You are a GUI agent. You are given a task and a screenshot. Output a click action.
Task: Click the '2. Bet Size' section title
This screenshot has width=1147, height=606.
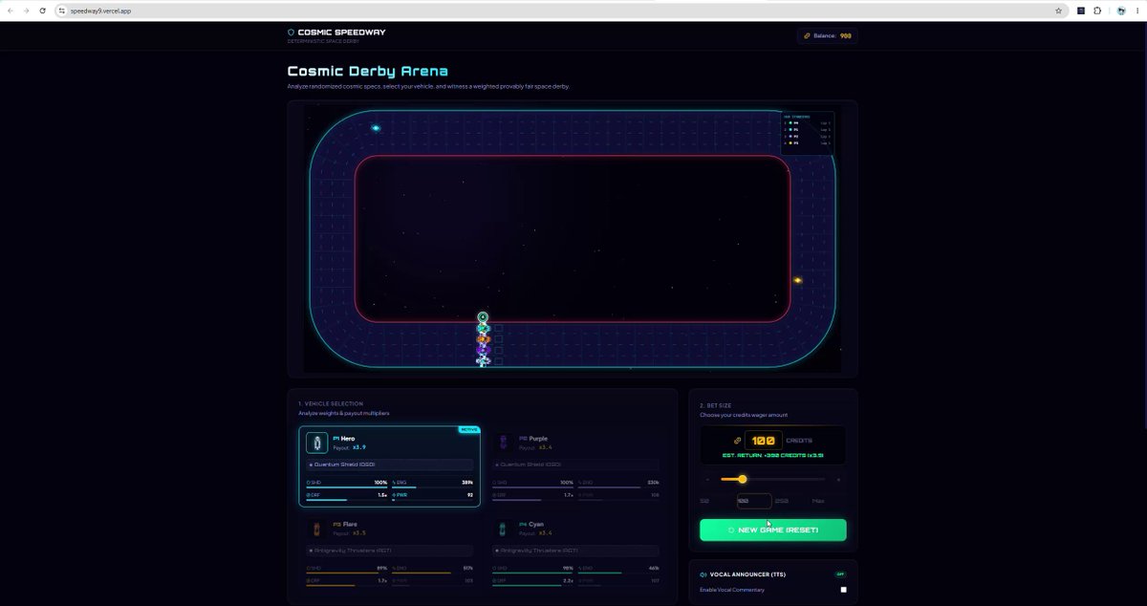(x=716, y=405)
